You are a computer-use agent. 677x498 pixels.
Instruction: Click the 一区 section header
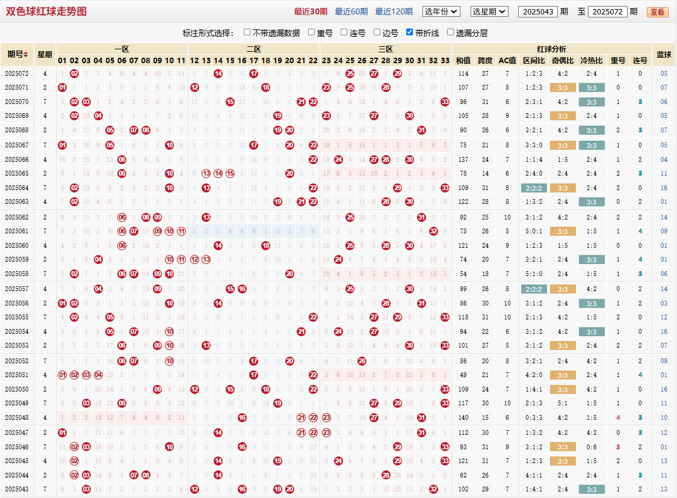[122, 49]
